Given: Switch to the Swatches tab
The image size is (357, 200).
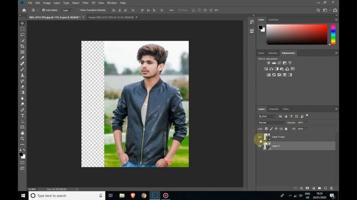Looking at the screenshot, I should tap(273, 20).
